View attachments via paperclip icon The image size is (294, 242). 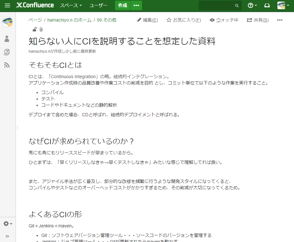click(x=41, y=30)
